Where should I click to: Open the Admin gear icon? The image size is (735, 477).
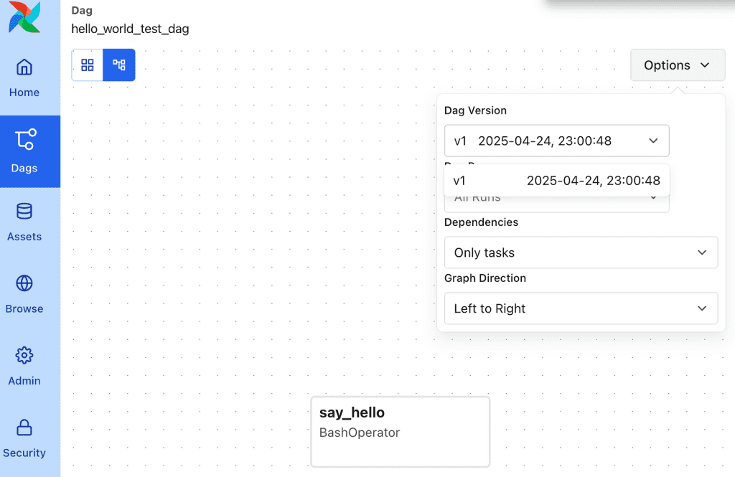click(x=24, y=356)
